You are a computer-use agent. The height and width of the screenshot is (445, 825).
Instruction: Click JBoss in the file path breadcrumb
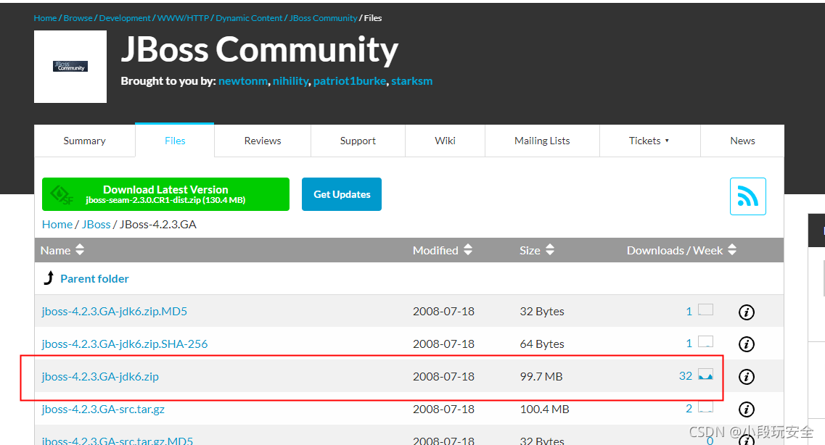tap(97, 225)
